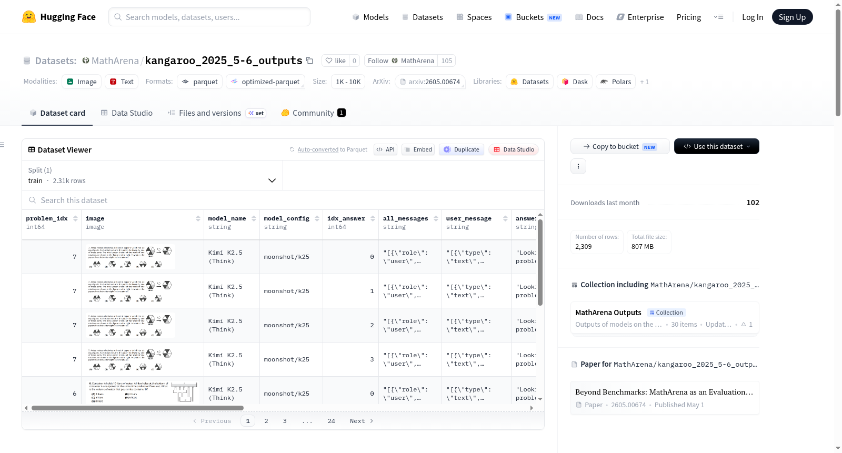The image size is (842, 453).
Task: Expand the +1 more libraries
Action: (x=645, y=82)
